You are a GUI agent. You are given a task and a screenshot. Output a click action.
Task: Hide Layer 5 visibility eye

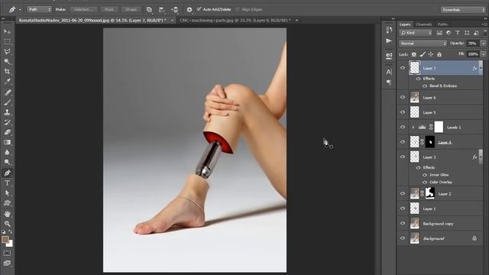[403, 112]
